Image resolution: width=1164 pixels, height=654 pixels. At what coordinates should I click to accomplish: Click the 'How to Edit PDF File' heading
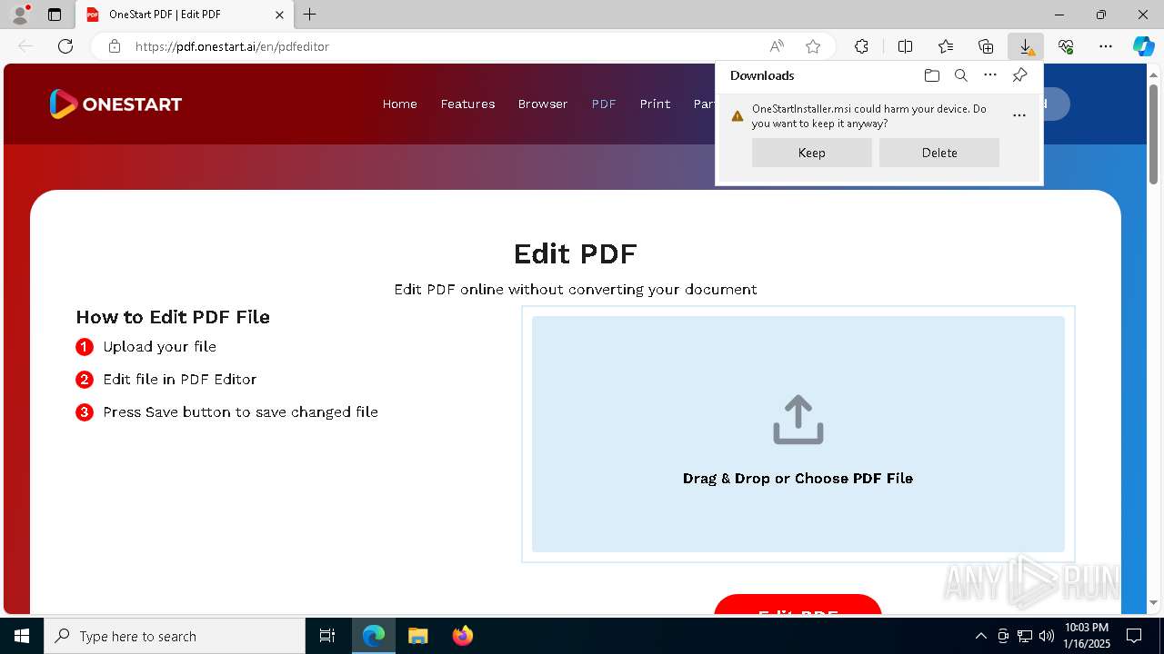(x=173, y=317)
